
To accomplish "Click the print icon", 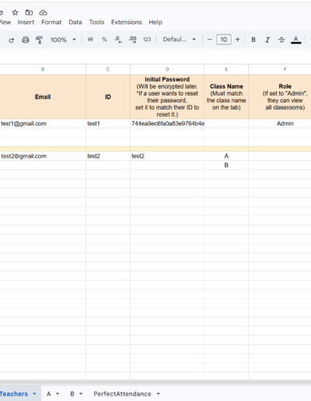I will [26, 40].
